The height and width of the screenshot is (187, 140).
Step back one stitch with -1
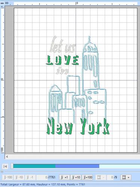click(30, 177)
